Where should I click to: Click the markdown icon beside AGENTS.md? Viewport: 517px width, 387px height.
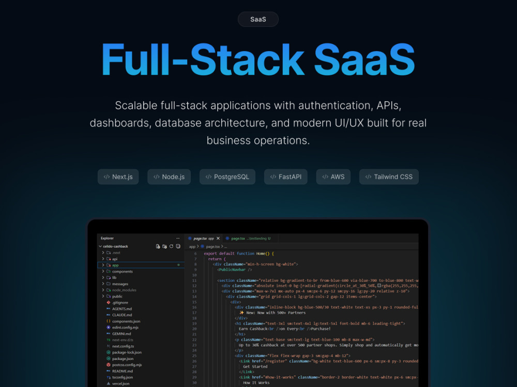click(x=109, y=309)
